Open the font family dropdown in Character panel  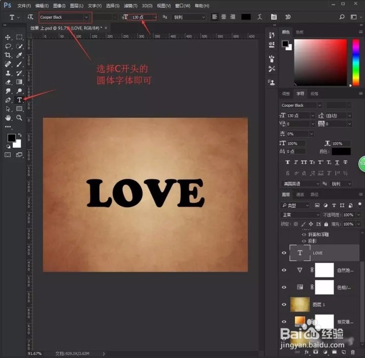(319, 106)
